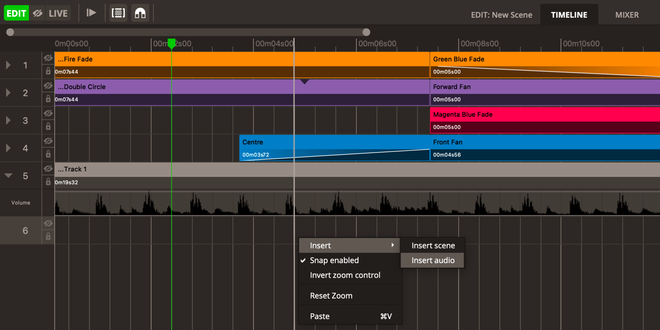This screenshot has width=660, height=330.
Task: Choose Insert audio from submenu
Action: (x=433, y=260)
